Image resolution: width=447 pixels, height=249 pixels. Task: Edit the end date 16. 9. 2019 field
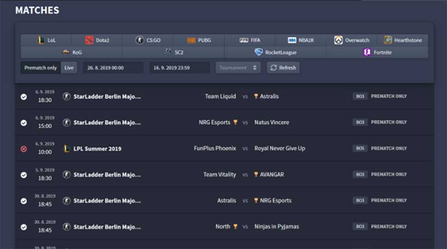(x=179, y=67)
